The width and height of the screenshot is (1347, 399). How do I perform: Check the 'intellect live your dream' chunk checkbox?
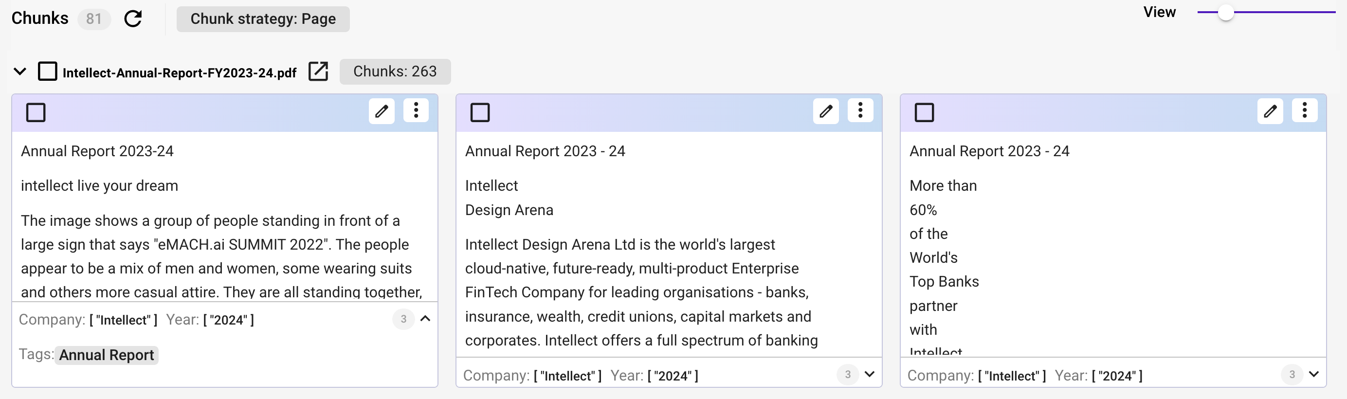[36, 112]
